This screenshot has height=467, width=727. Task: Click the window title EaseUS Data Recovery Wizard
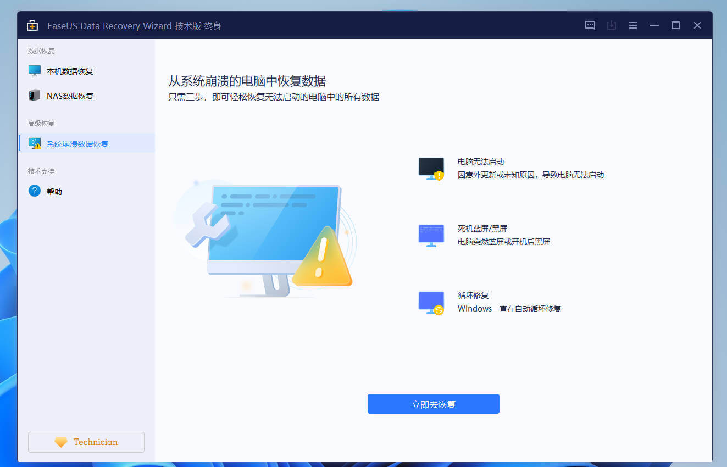pyautogui.click(x=135, y=25)
